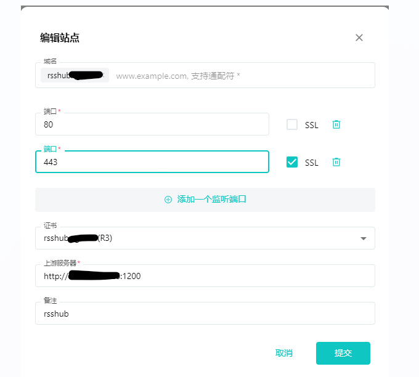Delete the port 443 listener row

click(336, 162)
